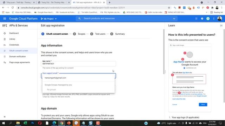The height and width of the screenshot is (126, 225).
Task: Select step 1 OAuth consent screen
Action: pyautogui.click(x=55, y=34)
